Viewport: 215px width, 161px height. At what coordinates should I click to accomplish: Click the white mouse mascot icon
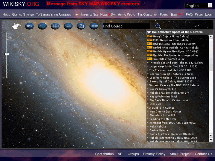(16, 26)
